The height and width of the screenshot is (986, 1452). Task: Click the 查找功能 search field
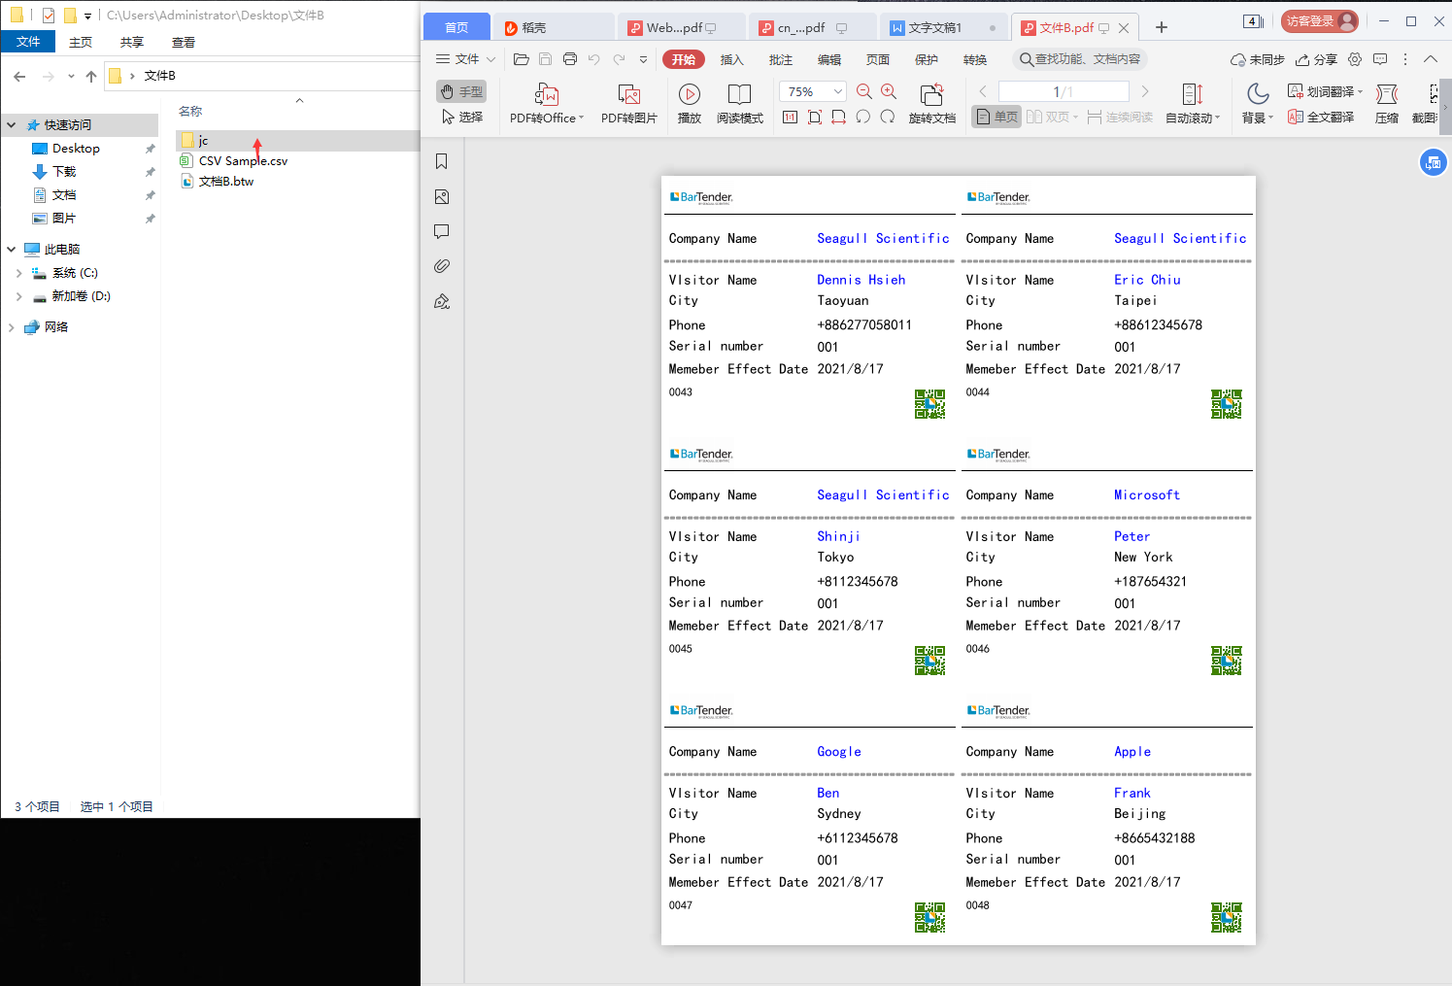1080,59
